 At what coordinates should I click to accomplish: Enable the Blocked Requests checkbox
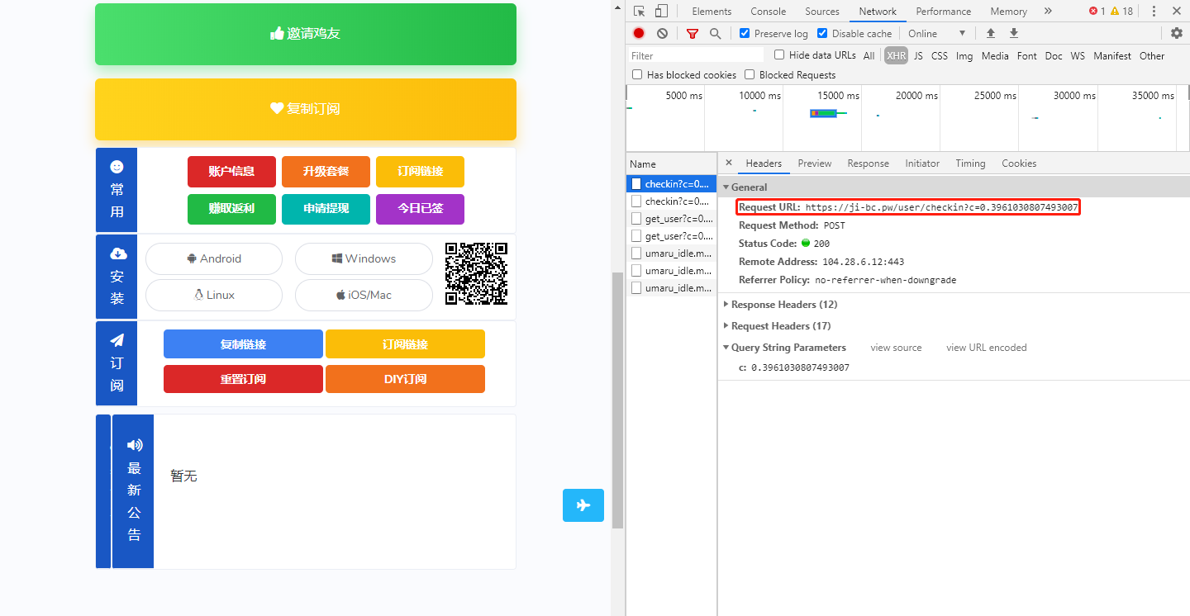click(x=750, y=74)
